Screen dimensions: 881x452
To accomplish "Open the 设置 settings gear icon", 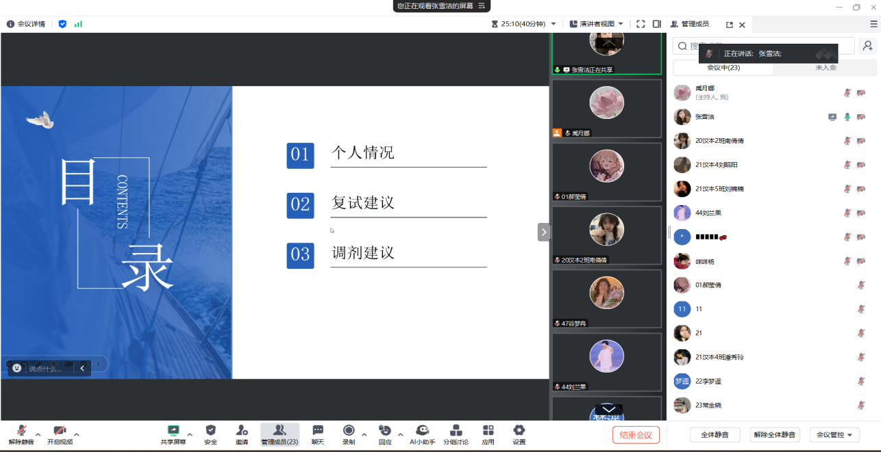I will coord(519,434).
